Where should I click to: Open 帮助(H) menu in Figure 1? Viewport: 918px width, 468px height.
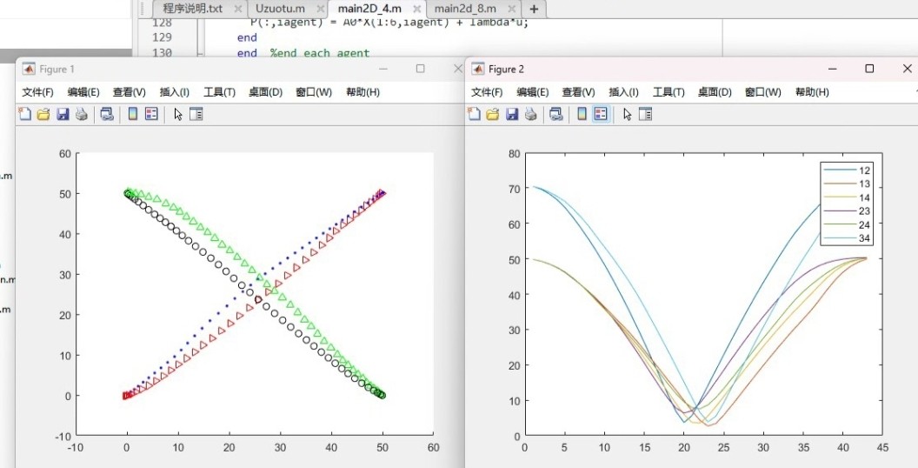(363, 92)
